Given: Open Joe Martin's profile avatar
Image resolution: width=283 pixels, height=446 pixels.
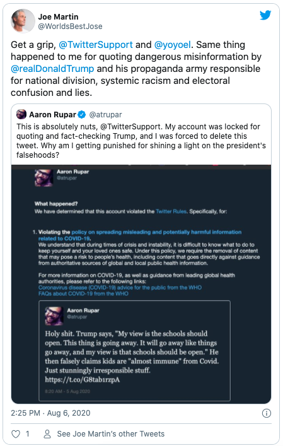Looking at the screenshot, I should 23,21.
